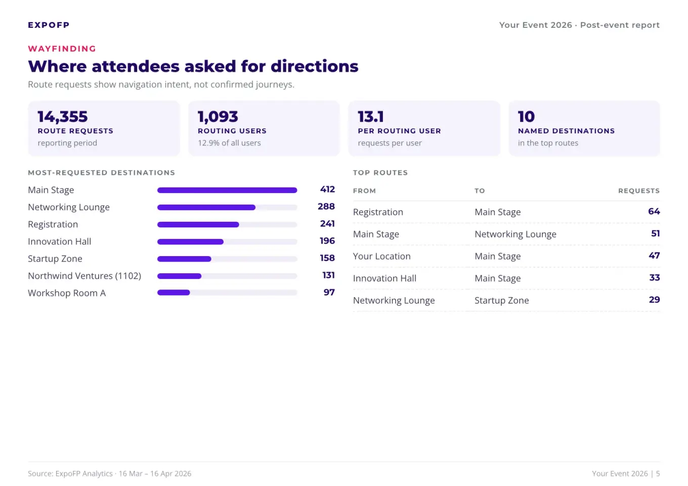The width and height of the screenshot is (688, 486).
Task: Click the 131 value for Northwind Ventures
Action: tap(329, 275)
